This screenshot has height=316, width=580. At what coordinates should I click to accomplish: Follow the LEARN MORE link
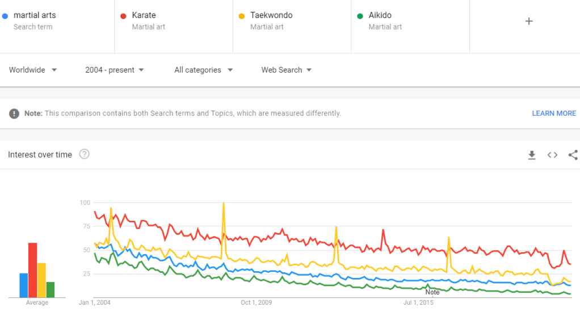pos(554,113)
